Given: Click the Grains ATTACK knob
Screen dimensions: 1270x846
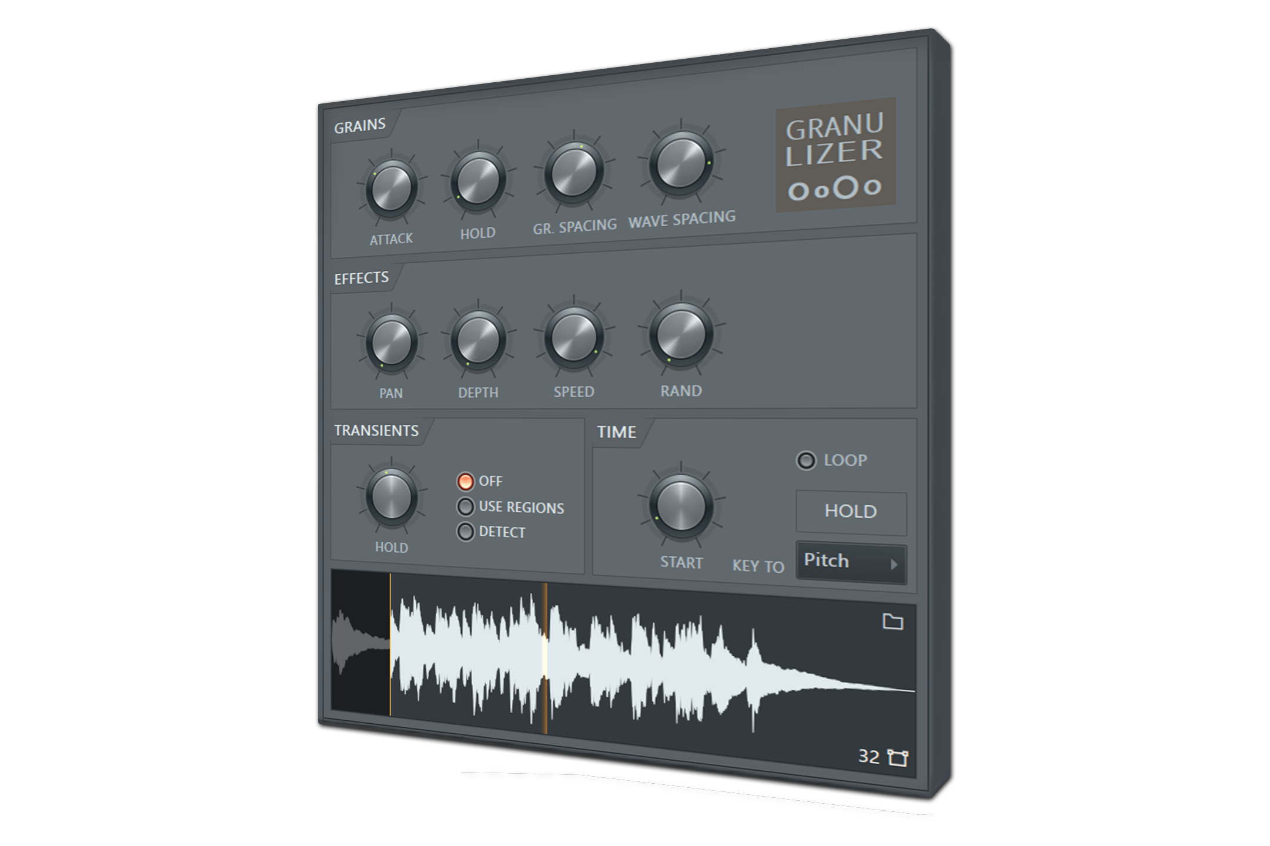Looking at the screenshot, I should (391, 188).
